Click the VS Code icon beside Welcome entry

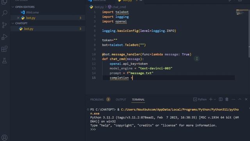23,12
